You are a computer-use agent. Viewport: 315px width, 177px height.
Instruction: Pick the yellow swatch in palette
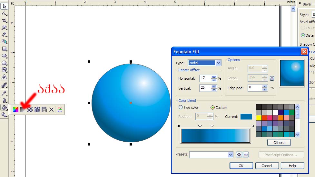coord(259,118)
